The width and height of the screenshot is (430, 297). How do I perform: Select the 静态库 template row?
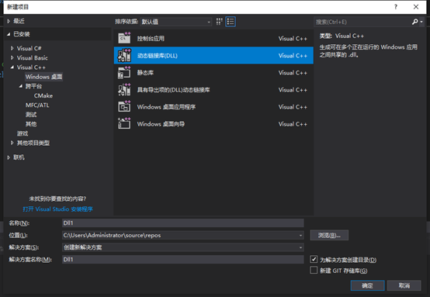(213, 73)
